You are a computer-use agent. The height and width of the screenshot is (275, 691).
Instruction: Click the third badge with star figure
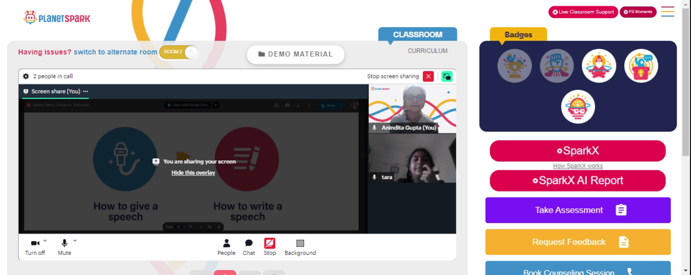599,66
